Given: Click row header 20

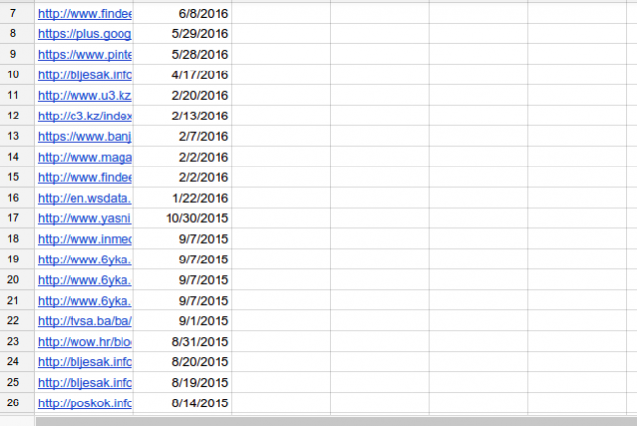Looking at the screenshot, I should tap(13, 280).
